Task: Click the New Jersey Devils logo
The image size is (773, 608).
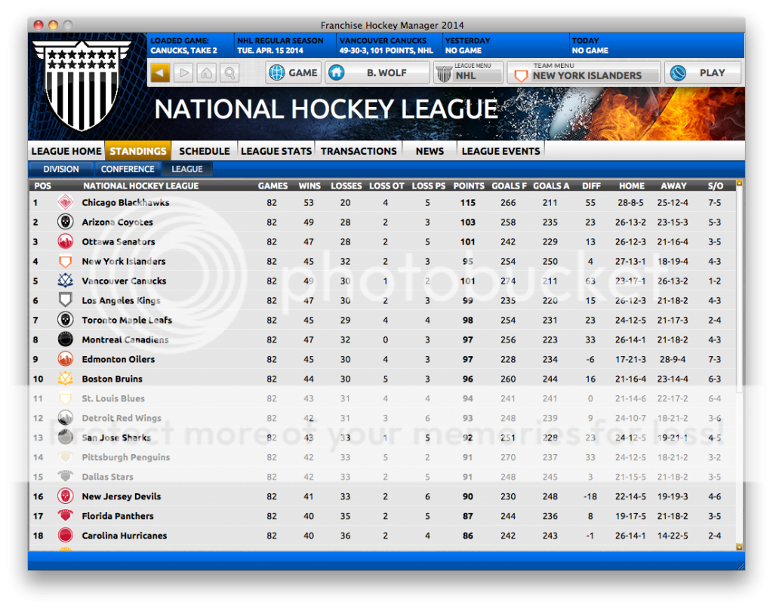Action: [65, 496]
